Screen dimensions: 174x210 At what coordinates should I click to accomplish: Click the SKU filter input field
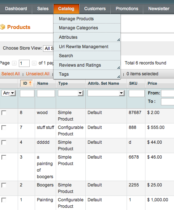pyautogui.click(x=137, y=93)
